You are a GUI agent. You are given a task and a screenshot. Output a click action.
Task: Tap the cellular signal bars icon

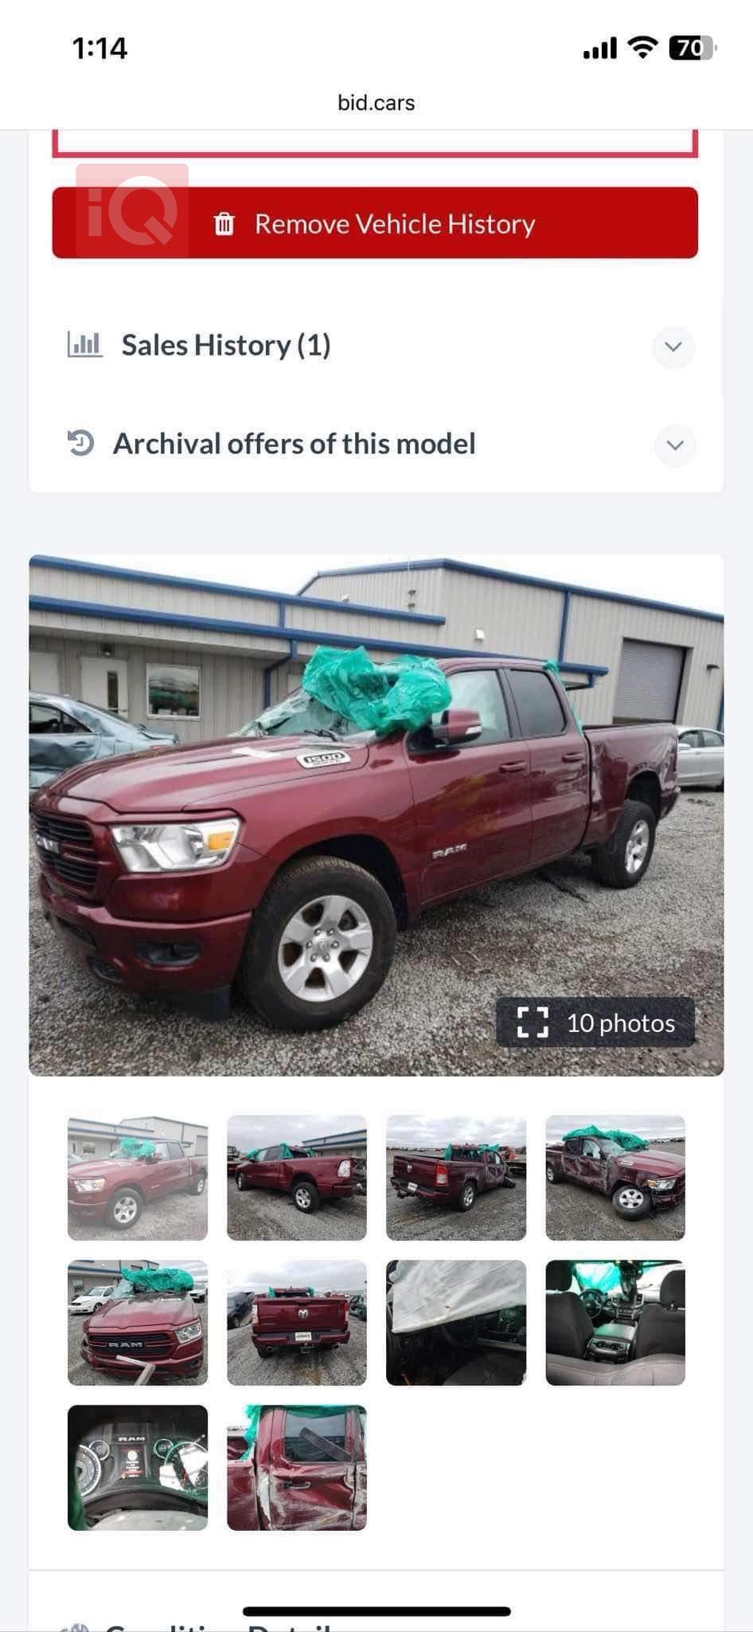[x=600, y=49]
